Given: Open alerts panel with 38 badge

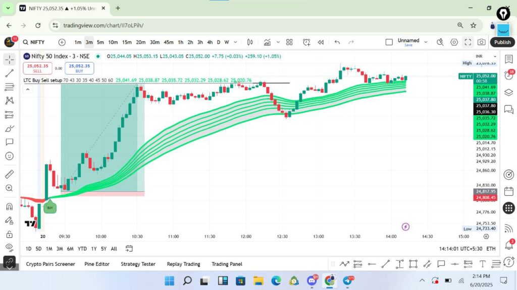Looking at the screenshot, I should coord(509,76).
